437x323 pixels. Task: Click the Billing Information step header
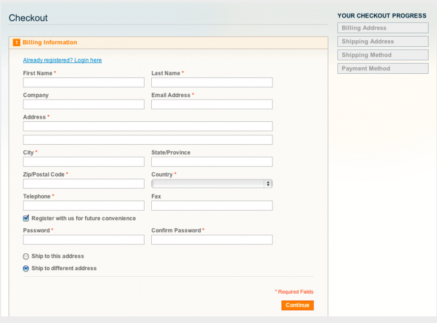click(168, 43)
